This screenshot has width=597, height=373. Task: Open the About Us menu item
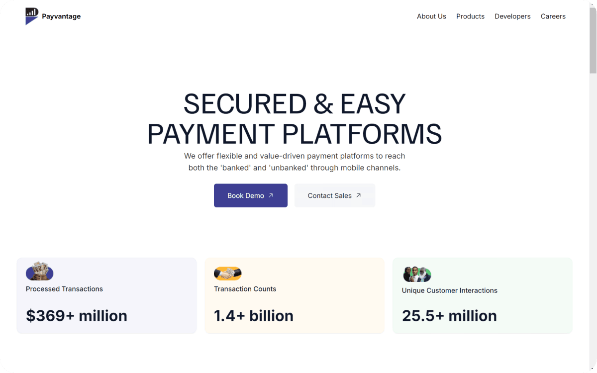click(431, 16)
